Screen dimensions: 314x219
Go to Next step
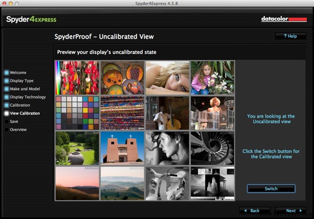[291, 211]
